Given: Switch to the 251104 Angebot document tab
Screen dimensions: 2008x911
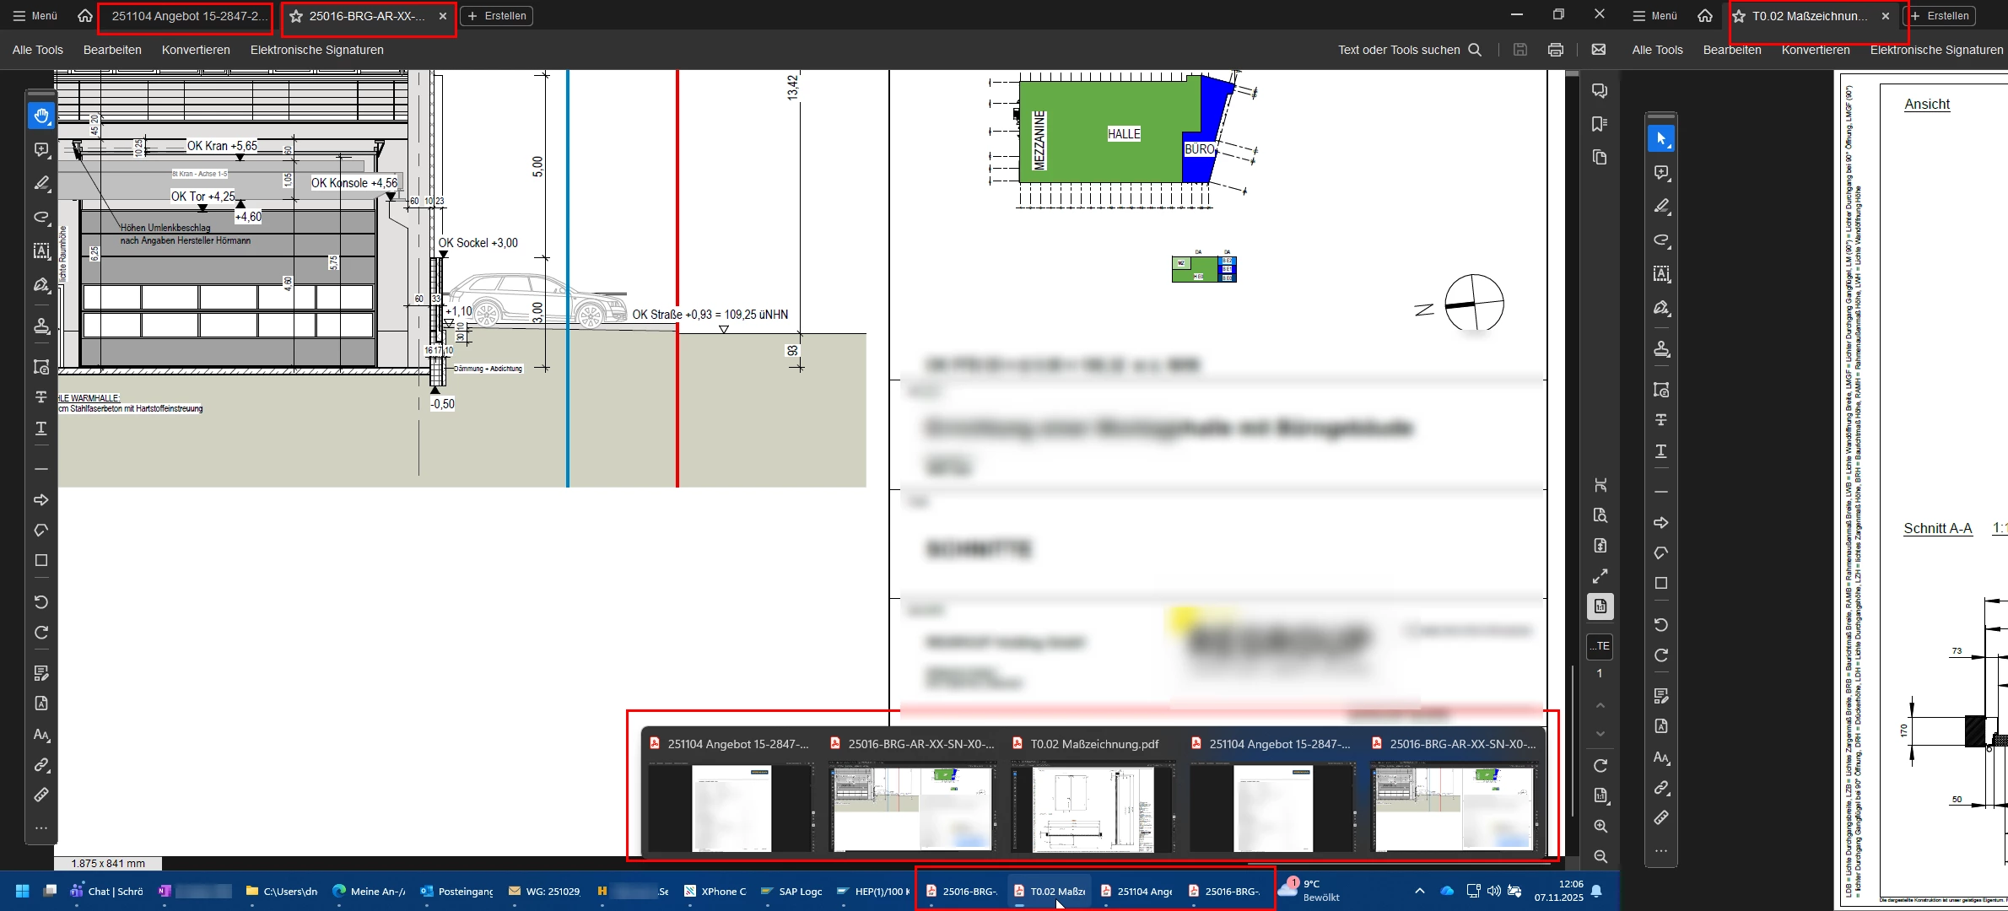Looking at the screenshot, I should [187, 16].
